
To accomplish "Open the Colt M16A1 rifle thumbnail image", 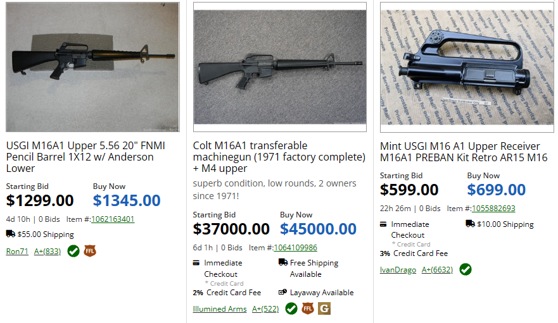I will point(279,68).
